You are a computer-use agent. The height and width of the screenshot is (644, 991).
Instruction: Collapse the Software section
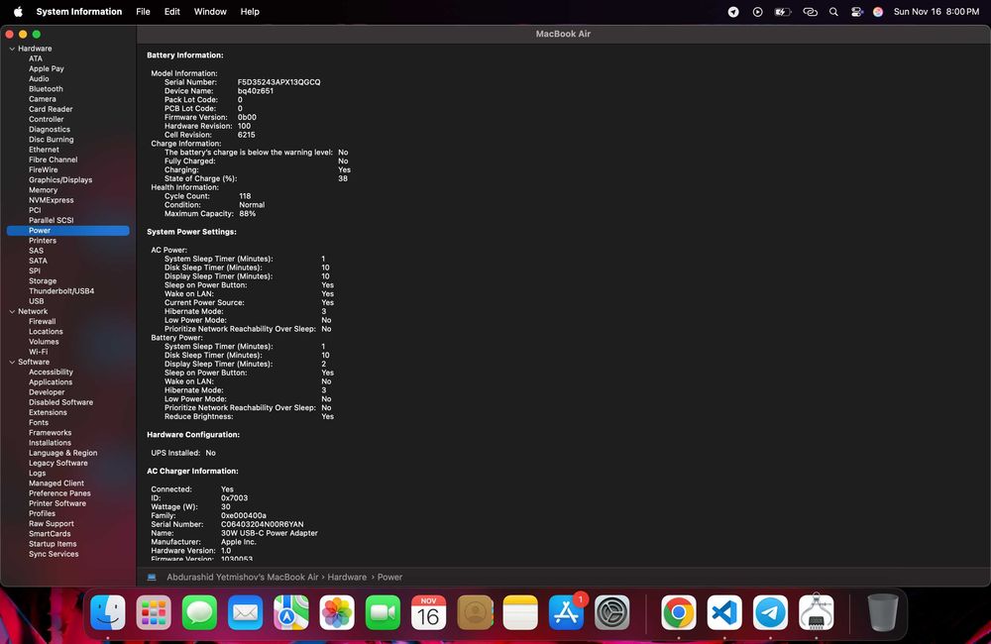coord(12,363)
